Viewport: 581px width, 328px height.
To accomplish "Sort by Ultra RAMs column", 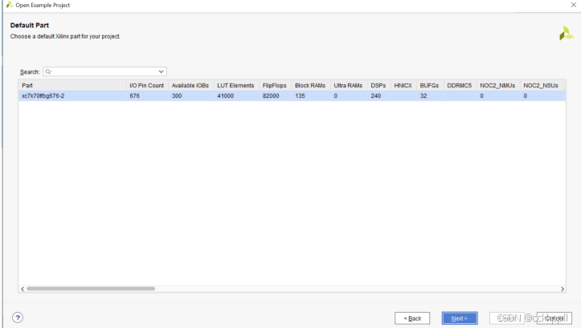I will point(349,86).
